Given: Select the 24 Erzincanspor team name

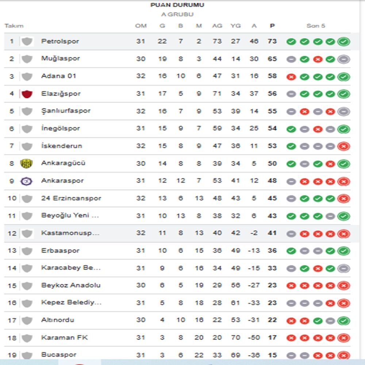Looking at the screenshot, I should 71,198.
